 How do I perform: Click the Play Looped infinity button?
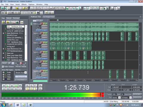20,86
